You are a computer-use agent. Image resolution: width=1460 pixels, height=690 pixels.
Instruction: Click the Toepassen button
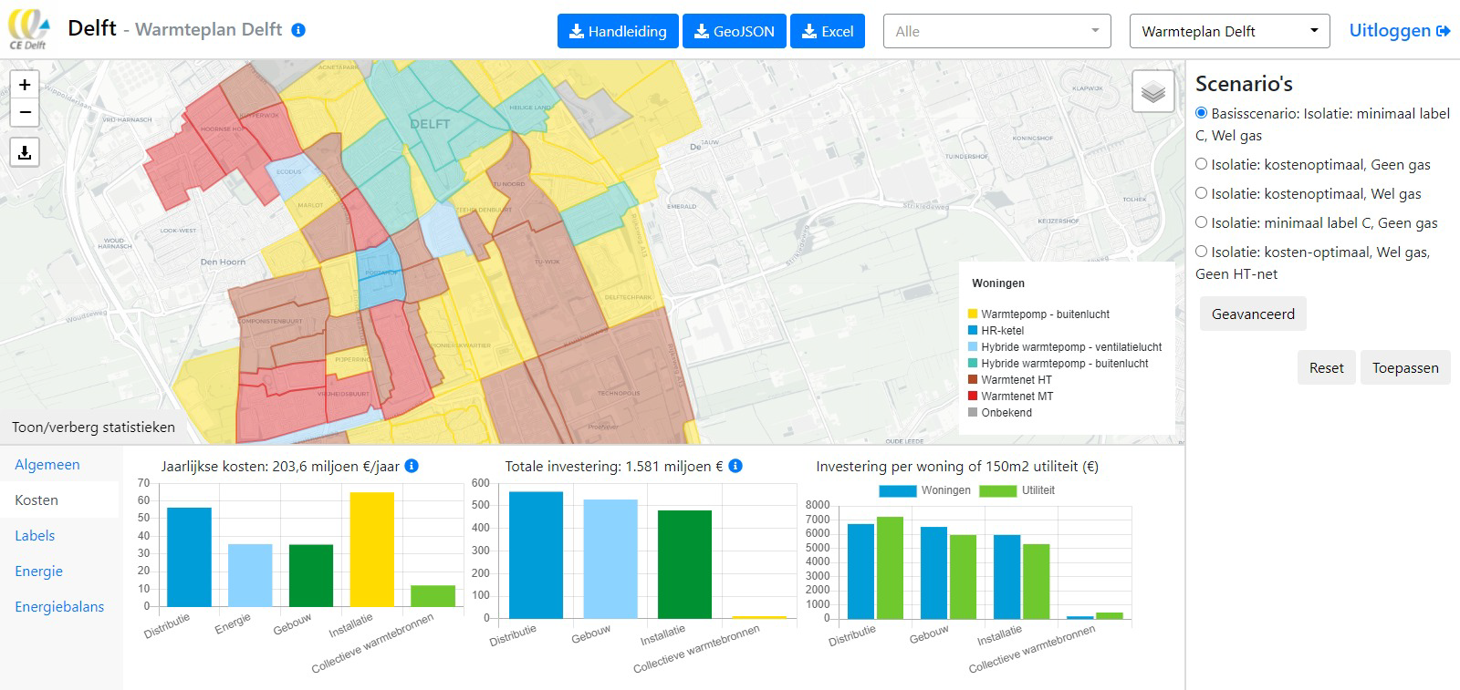pyautogui.click(x=1404, y=367)
